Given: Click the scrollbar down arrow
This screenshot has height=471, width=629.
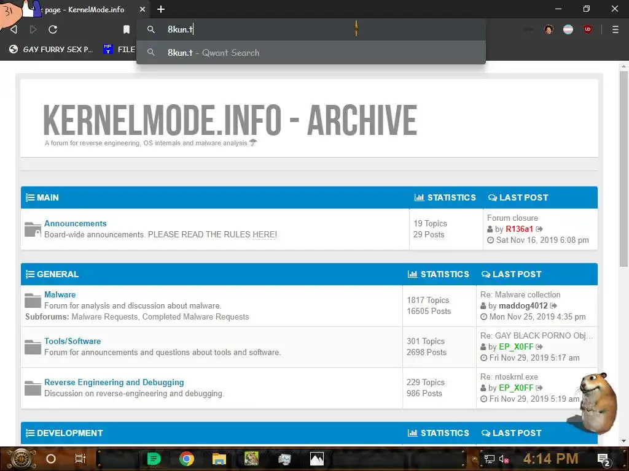Looking at the screenshot, I should tap(623, 440).
